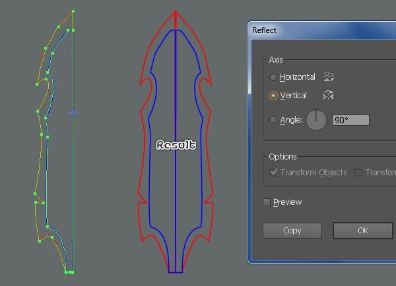The width and height of the screenshot is (396, 286).
Task: Click the OK button
Action: (x=363, y=231)
